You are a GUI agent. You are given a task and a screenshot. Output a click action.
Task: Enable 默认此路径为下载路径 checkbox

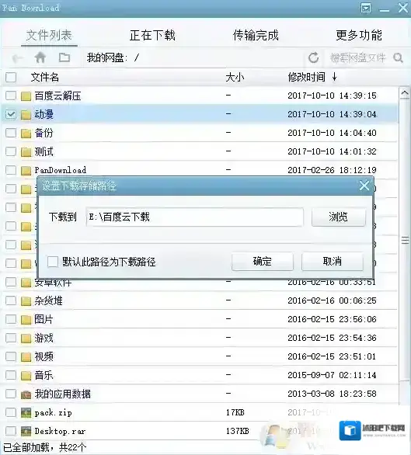click(53, 262)
